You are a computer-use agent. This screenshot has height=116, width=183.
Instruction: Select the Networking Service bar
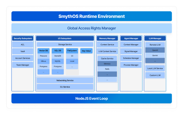(65, 80)
